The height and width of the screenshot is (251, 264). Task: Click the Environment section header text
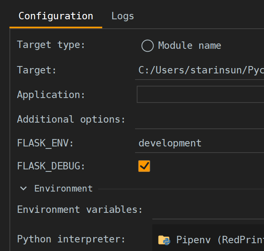pyautogui.click(x=63, y=189)
